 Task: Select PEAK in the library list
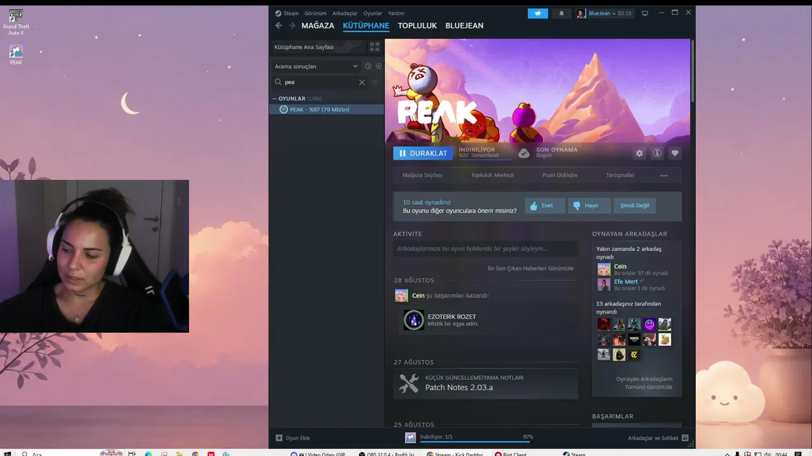(x=327, y=110)
